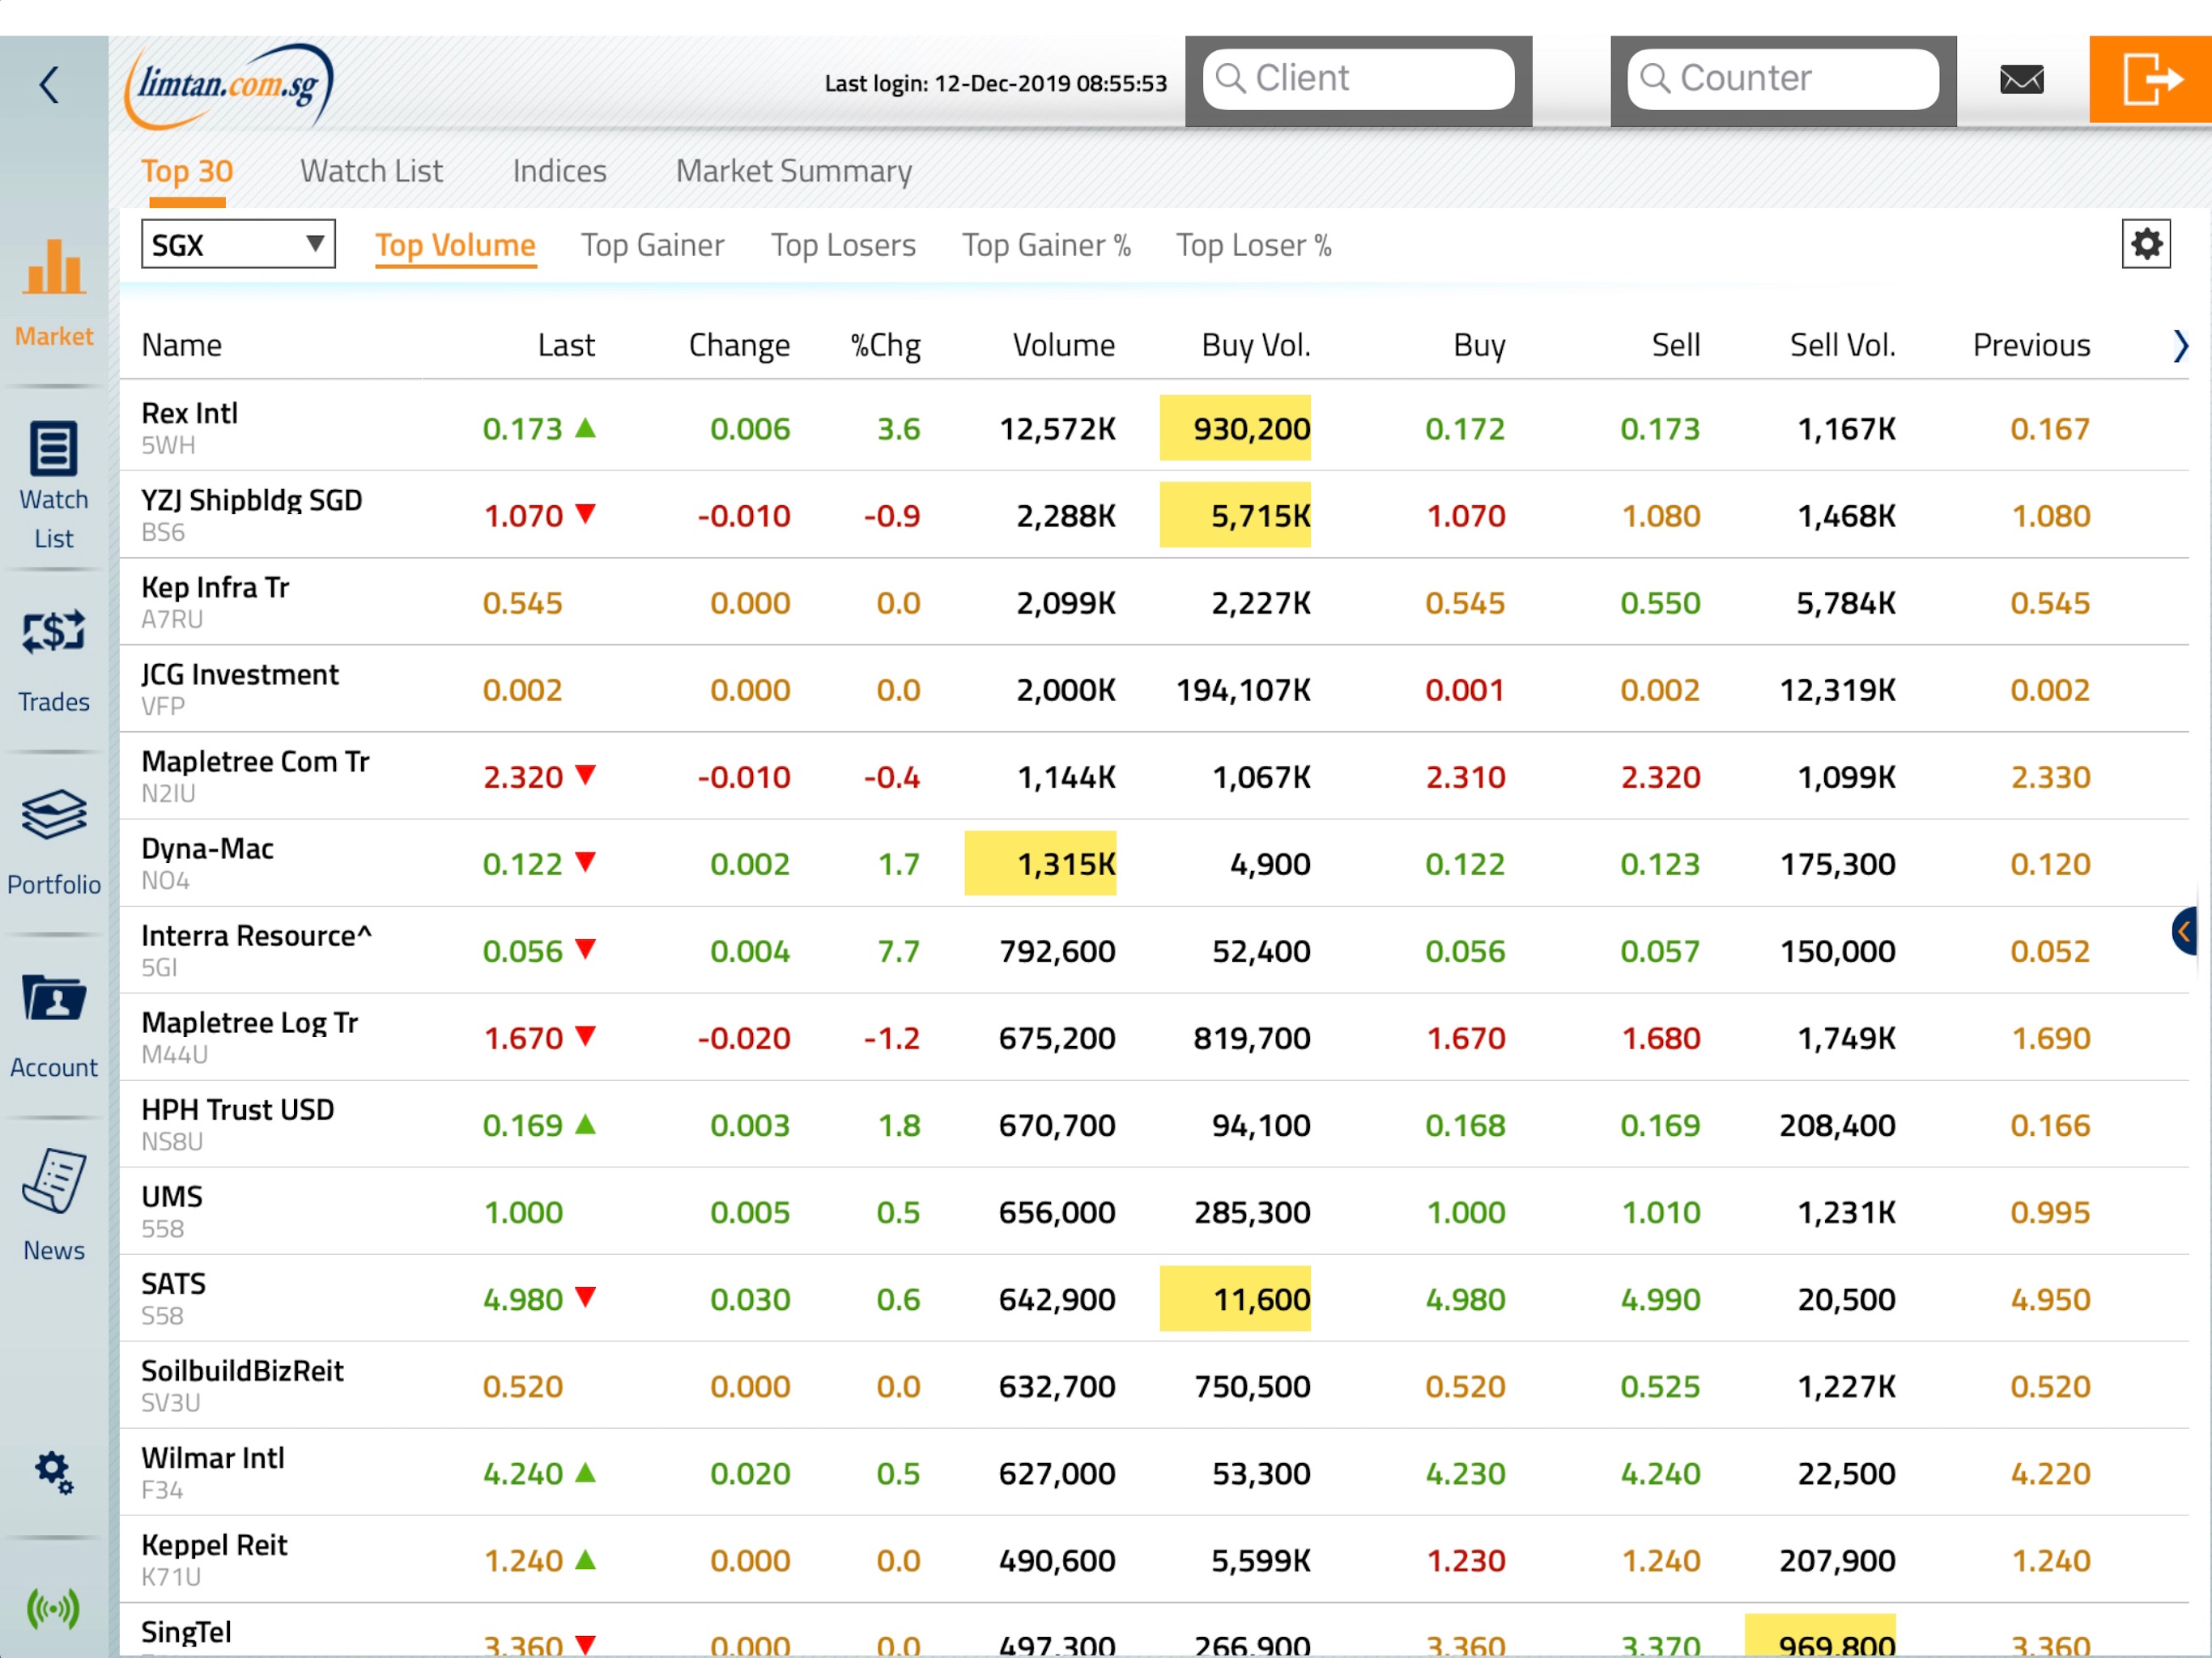Log out with the orange exit button
The image size is (2212, 1658).
point(2150,79)
